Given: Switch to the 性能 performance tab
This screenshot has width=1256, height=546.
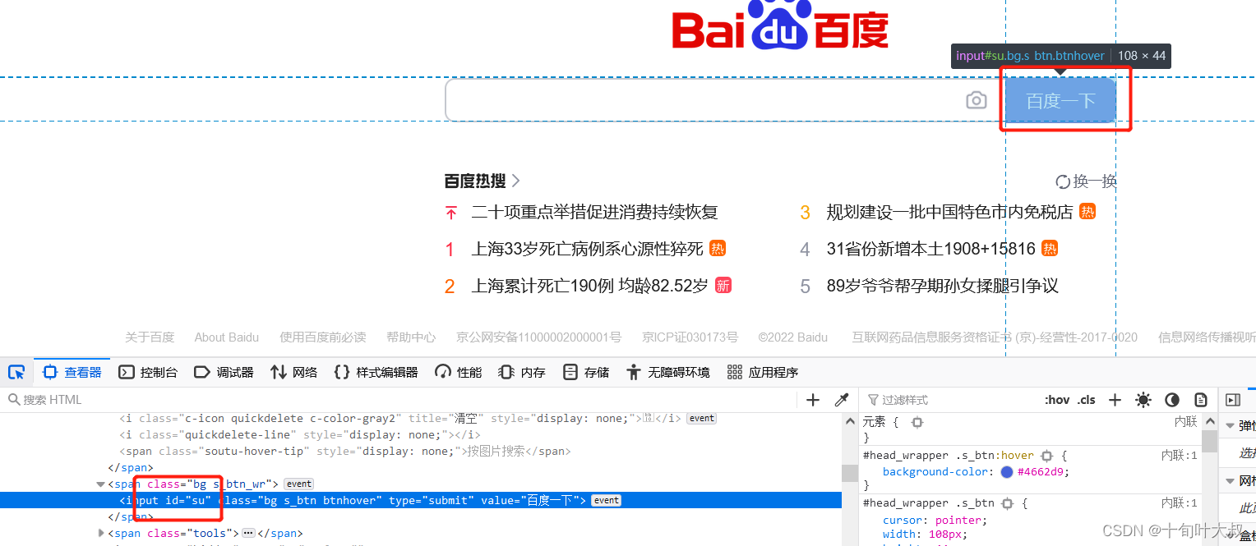Looking at the screenshot, I should coord(459,372).
